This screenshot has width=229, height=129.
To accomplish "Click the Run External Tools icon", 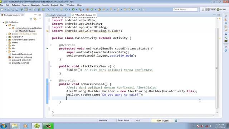I will point(80,10).
